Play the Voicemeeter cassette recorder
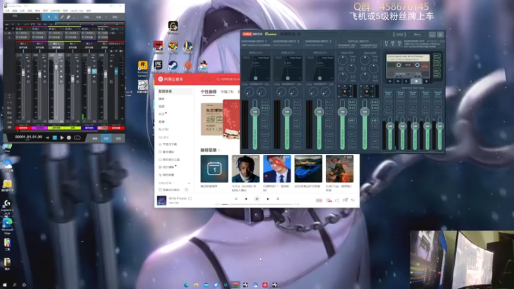514x289 pixels. click(406, 82)
